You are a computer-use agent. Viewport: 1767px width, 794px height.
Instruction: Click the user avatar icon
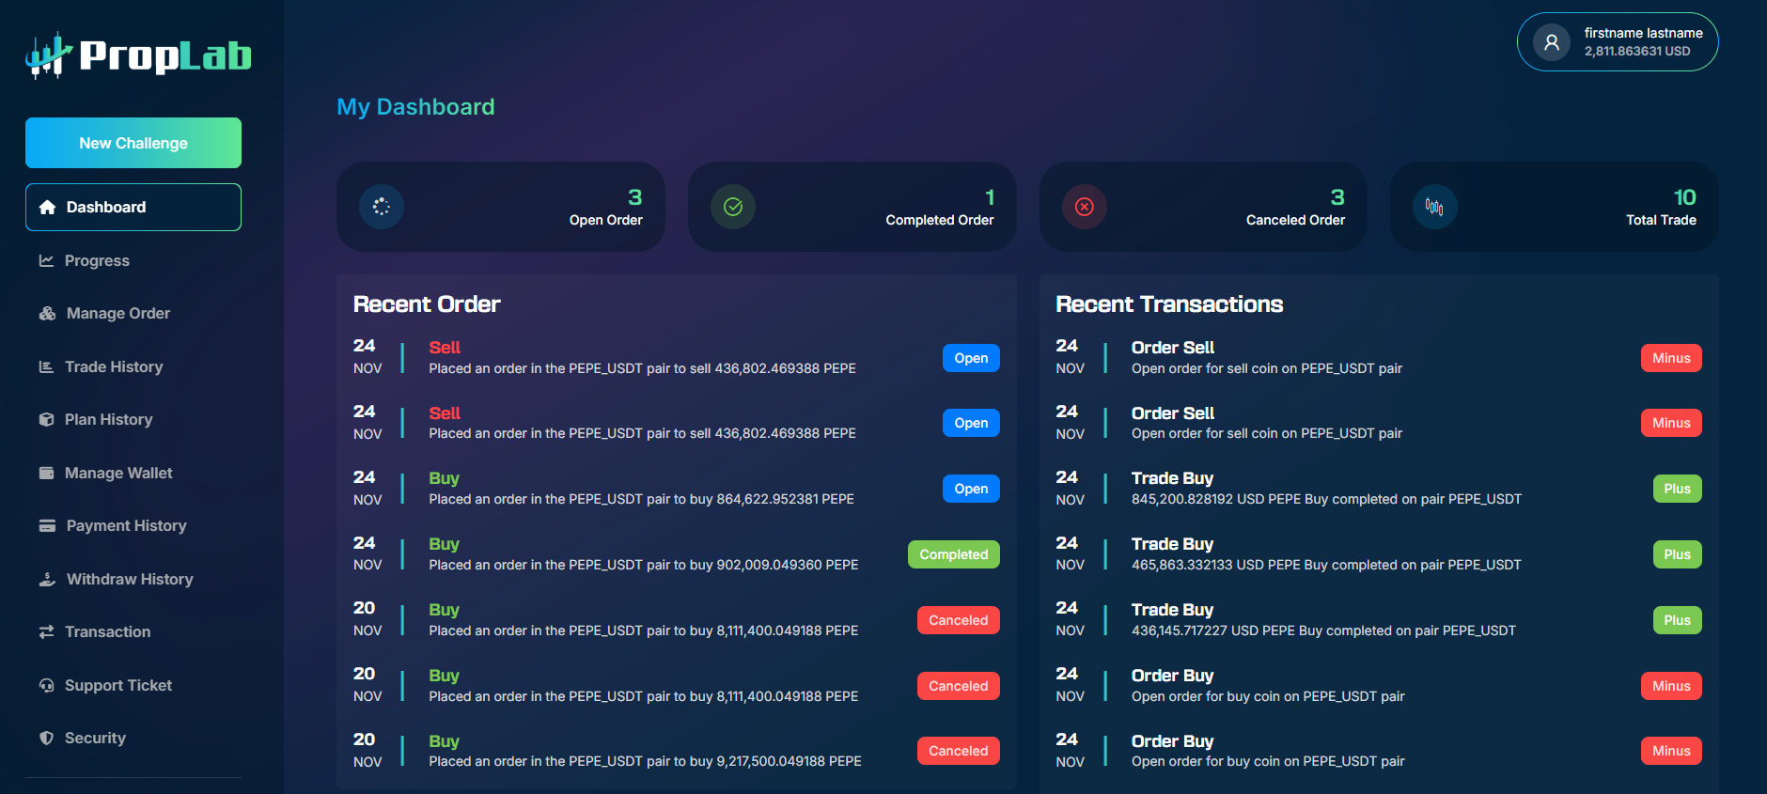pyautogui.click(x=1551, y=42)
